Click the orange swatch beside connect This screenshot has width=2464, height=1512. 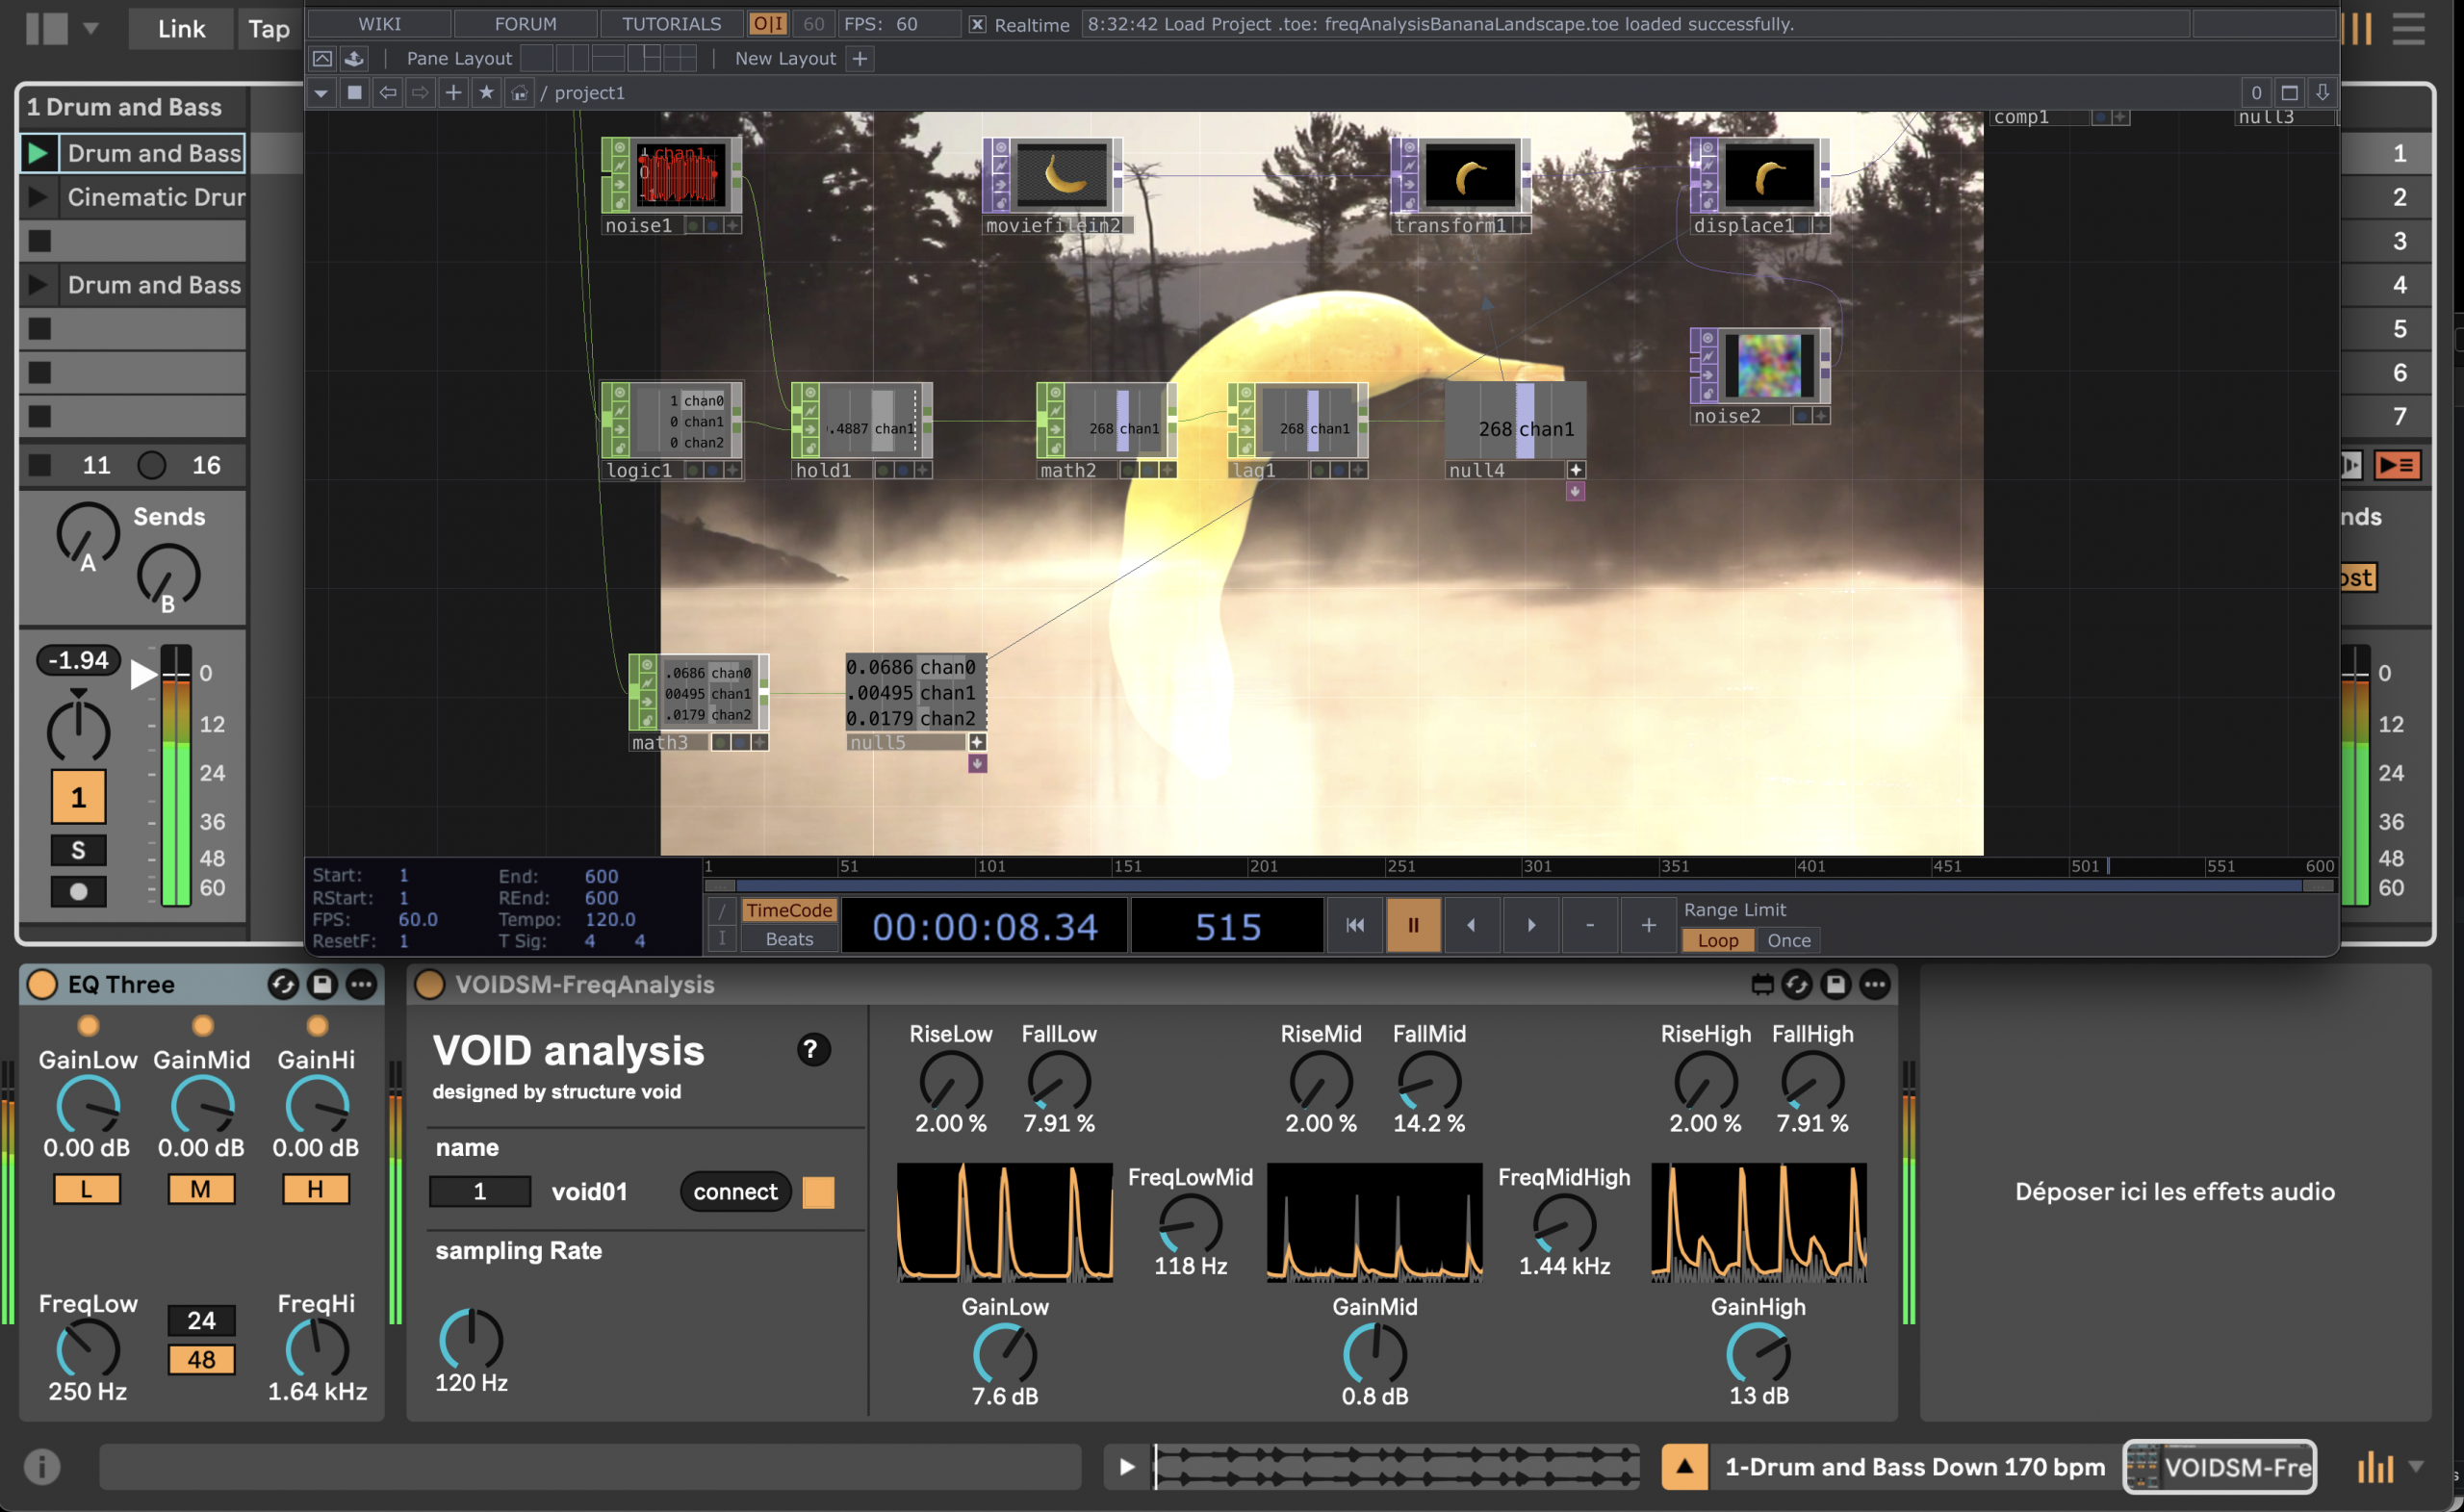(x=818, y=1191)
